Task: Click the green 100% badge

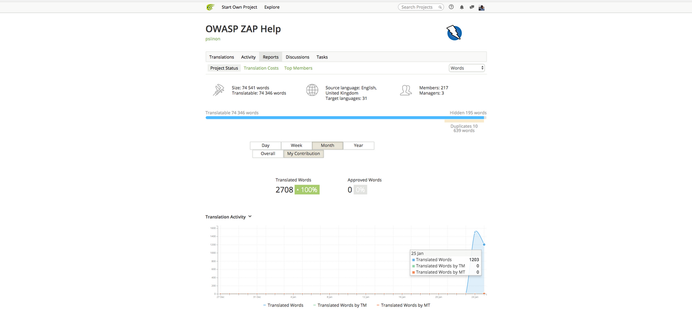Action: click(x=307, y=190)
